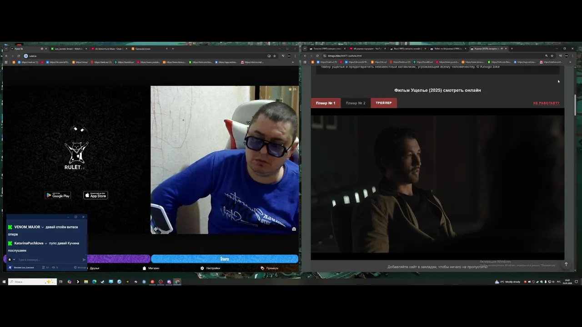The image size is (582, 327).
Task: Open chat widget settings gear
Action: [75, 268]
